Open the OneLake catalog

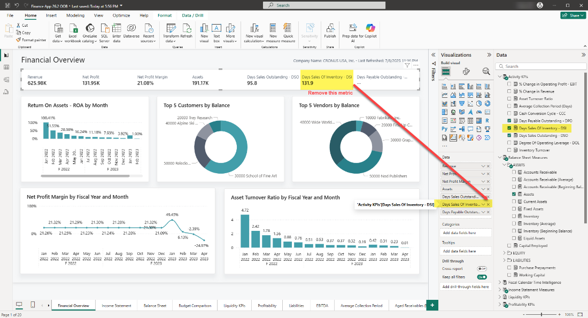90,33
